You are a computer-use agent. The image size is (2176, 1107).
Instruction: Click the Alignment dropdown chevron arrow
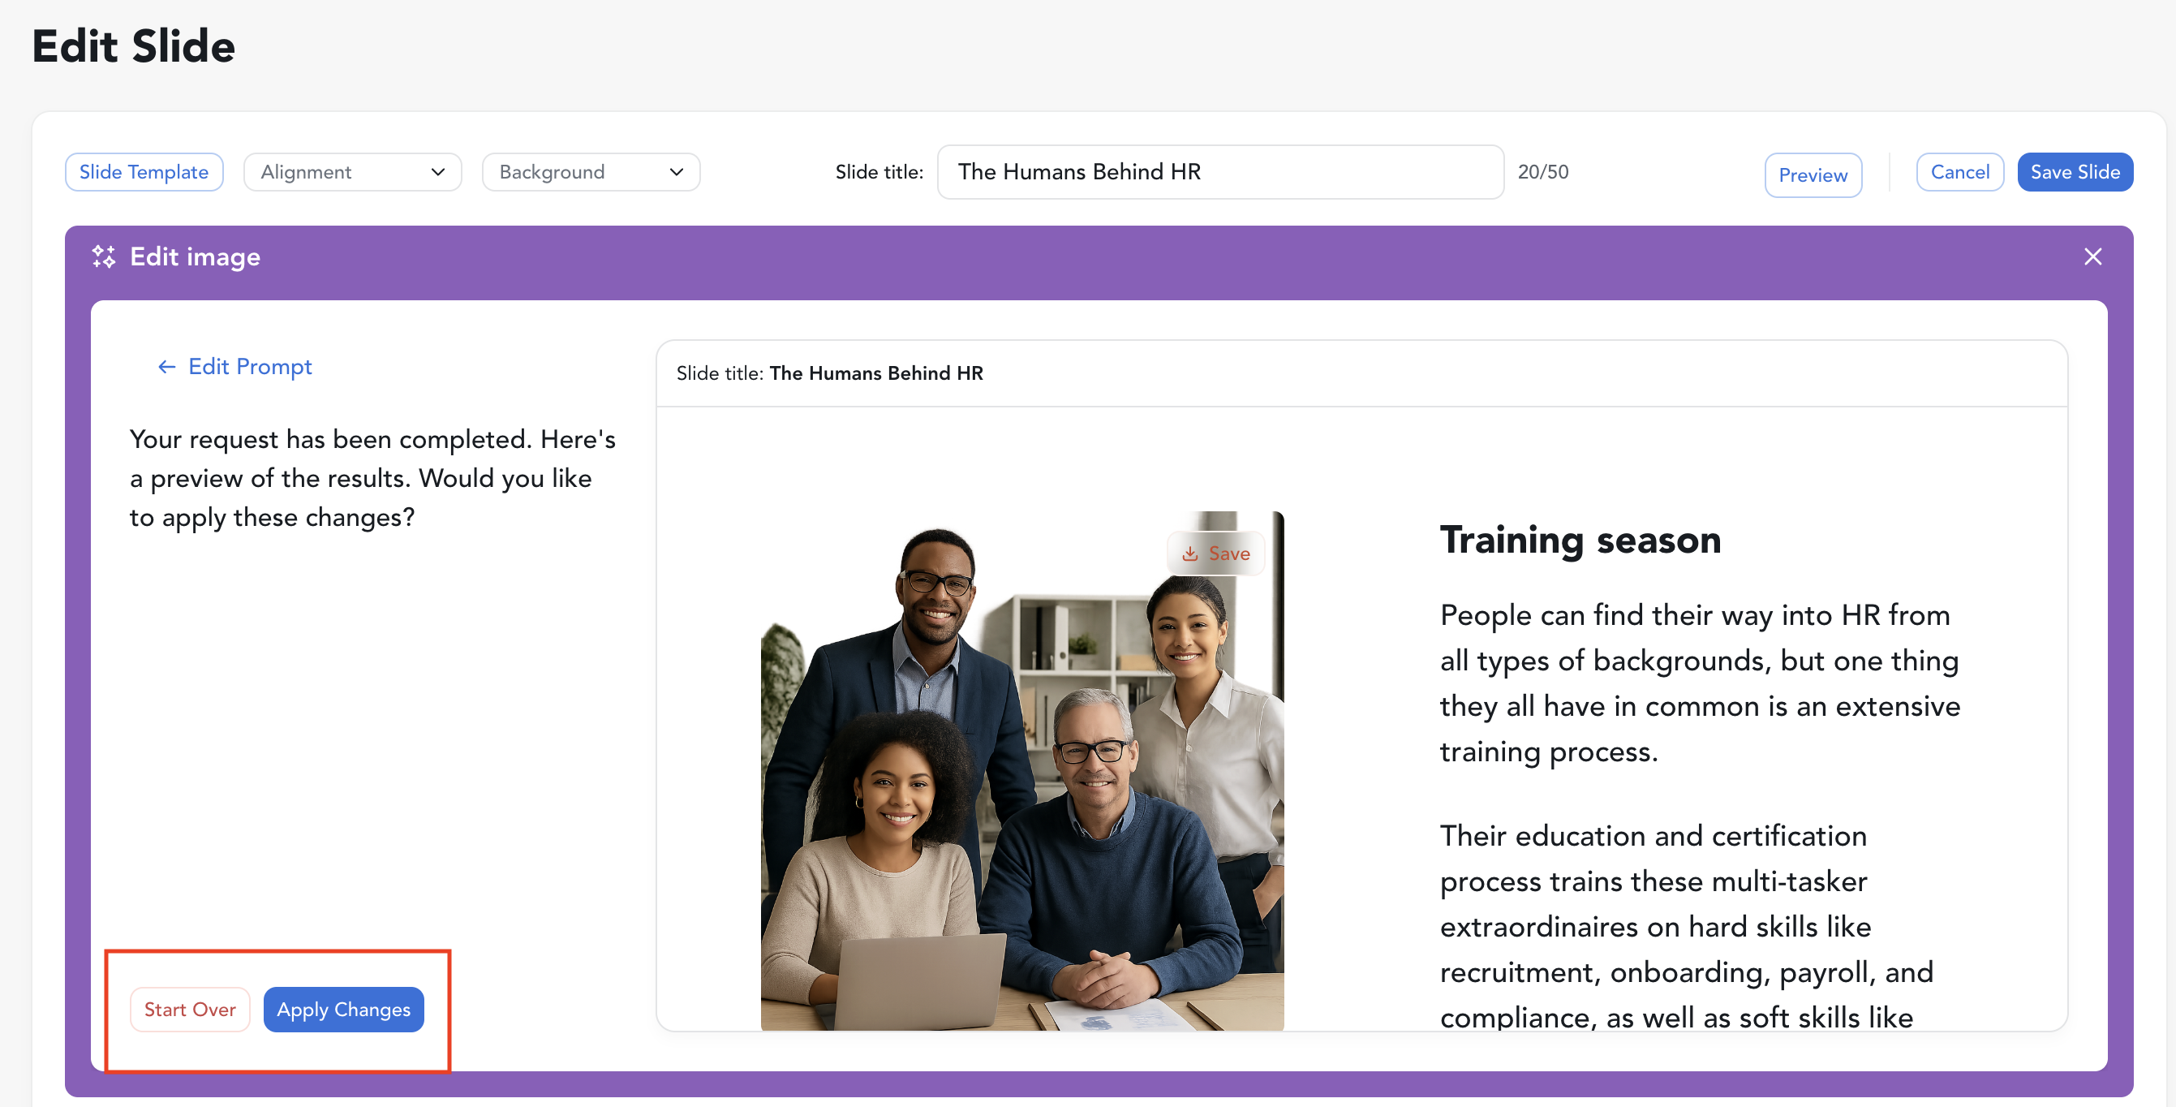click(437, 172)
